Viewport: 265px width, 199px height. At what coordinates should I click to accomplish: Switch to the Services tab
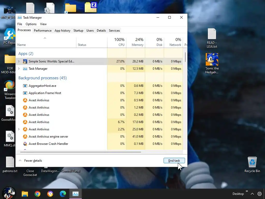[x=114, y=31]
